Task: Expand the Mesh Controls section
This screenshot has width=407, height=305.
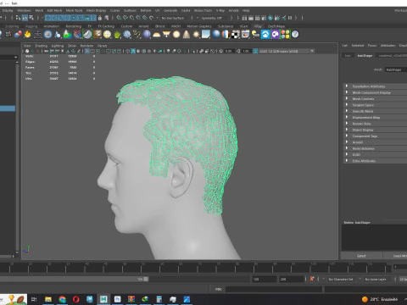Action: tap(375, 98)
